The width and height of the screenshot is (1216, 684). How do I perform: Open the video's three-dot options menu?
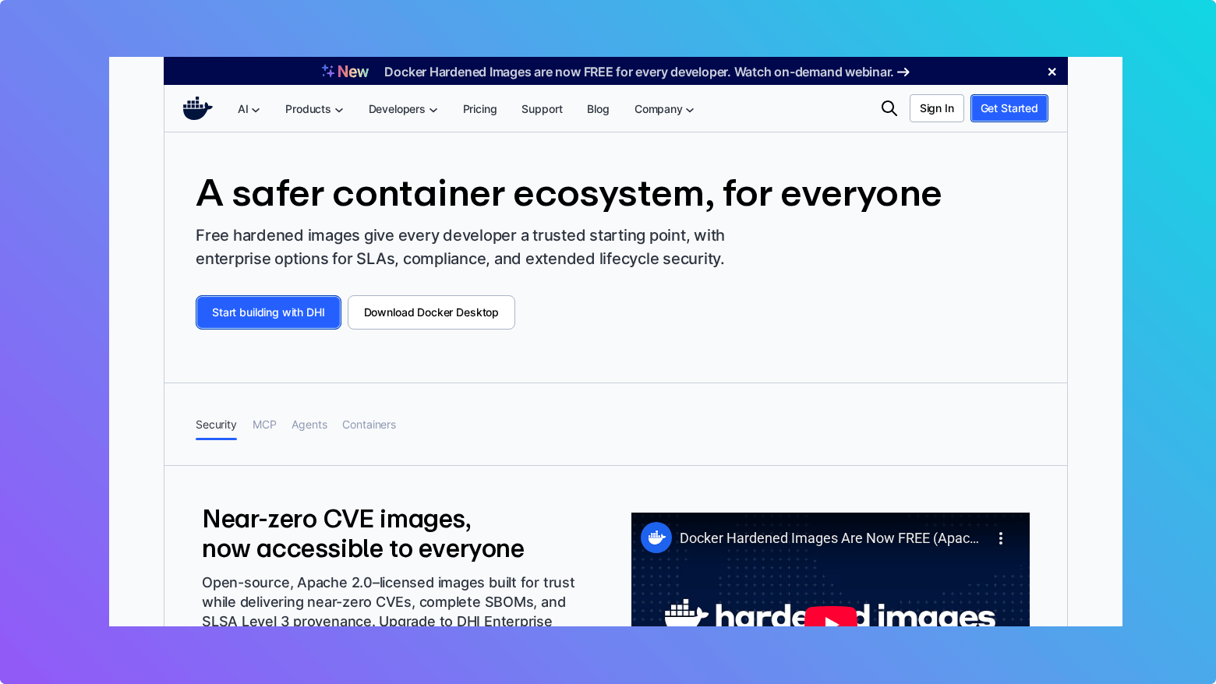(x=1000, y=538)
